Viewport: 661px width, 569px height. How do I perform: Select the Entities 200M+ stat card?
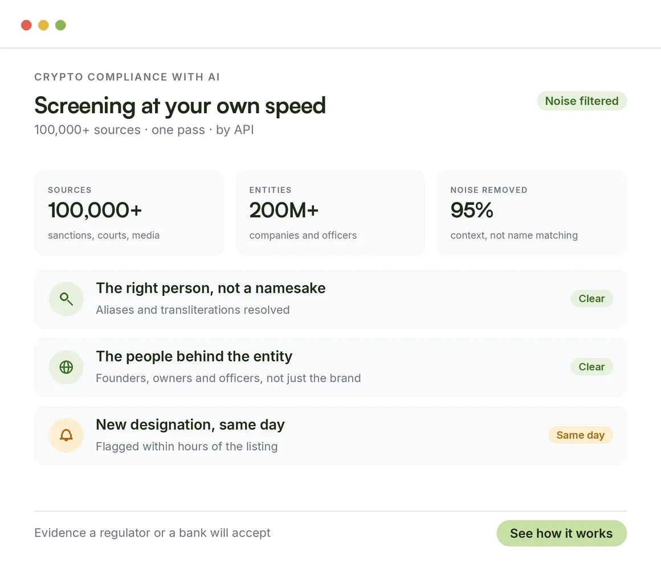click(x=330, y=213)
